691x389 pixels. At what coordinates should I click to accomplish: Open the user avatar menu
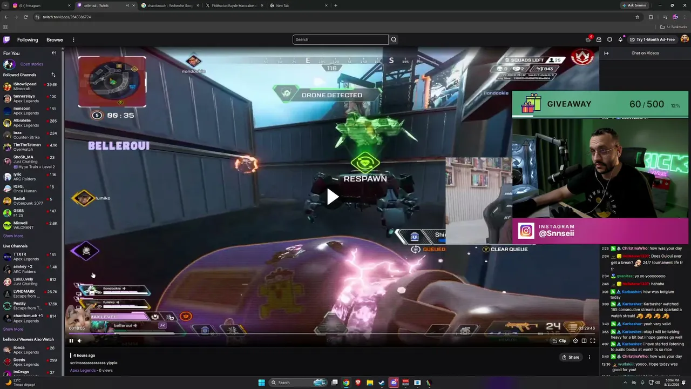pos(685,39)
